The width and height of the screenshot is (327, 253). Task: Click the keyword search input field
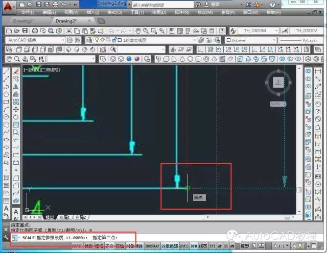click(x=162, y=5)
